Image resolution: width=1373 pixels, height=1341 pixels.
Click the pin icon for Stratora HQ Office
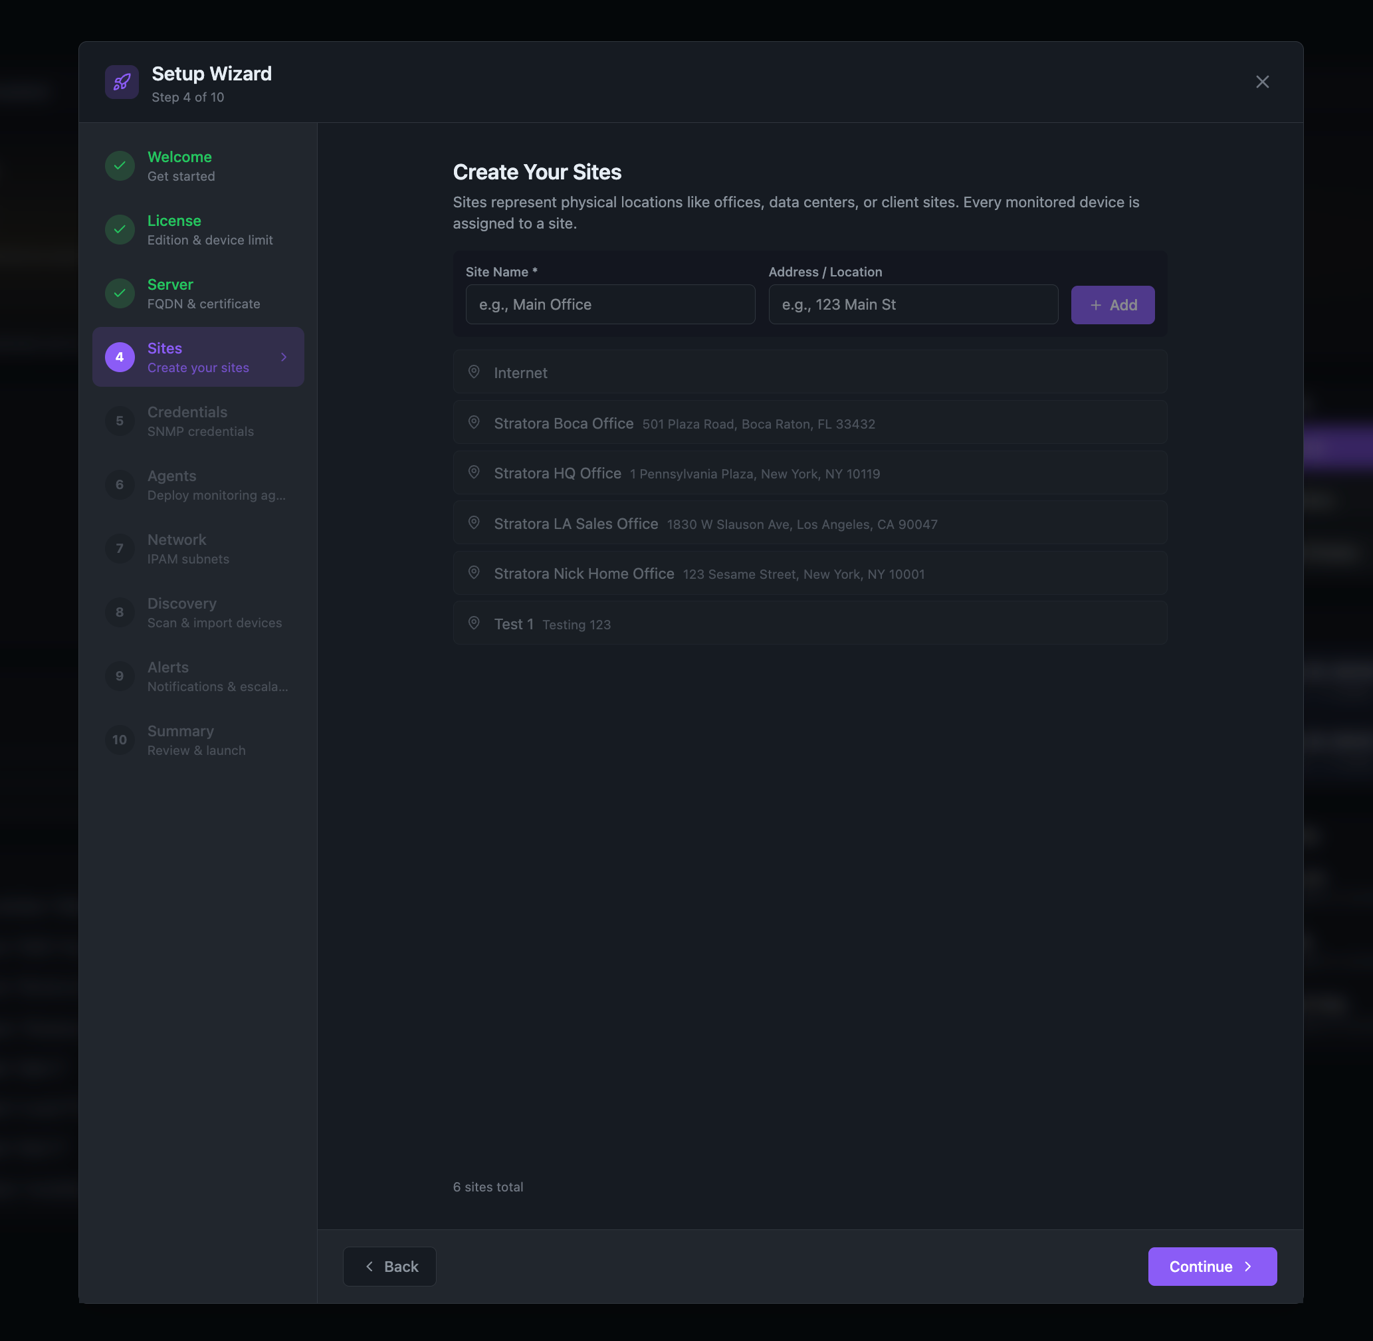click(x=474, y=472)
